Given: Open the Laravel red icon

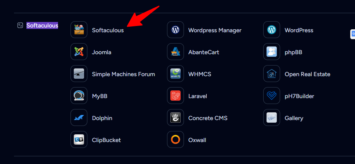Looking at the screenshot, I should coord(175,96).
